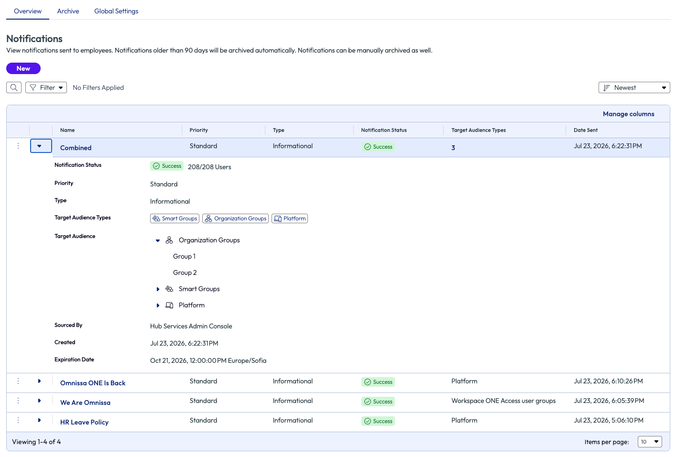Click the Organization Groups tree icon

coord(169,240)
